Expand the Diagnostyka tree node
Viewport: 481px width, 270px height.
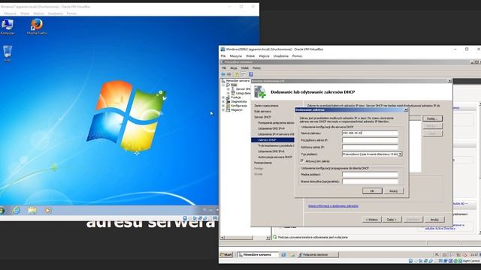[223, 101]
